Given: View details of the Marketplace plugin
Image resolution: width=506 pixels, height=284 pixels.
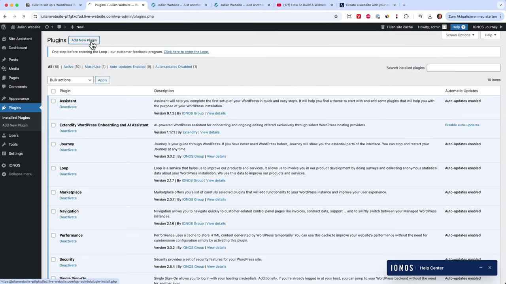Looking at the screenshot, I should [x=216, y=200].
